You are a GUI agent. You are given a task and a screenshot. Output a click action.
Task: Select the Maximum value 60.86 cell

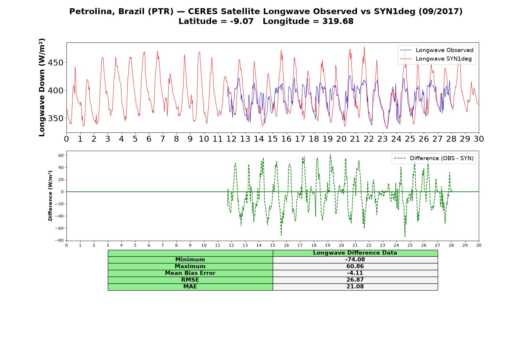click(x=355, y=266)
